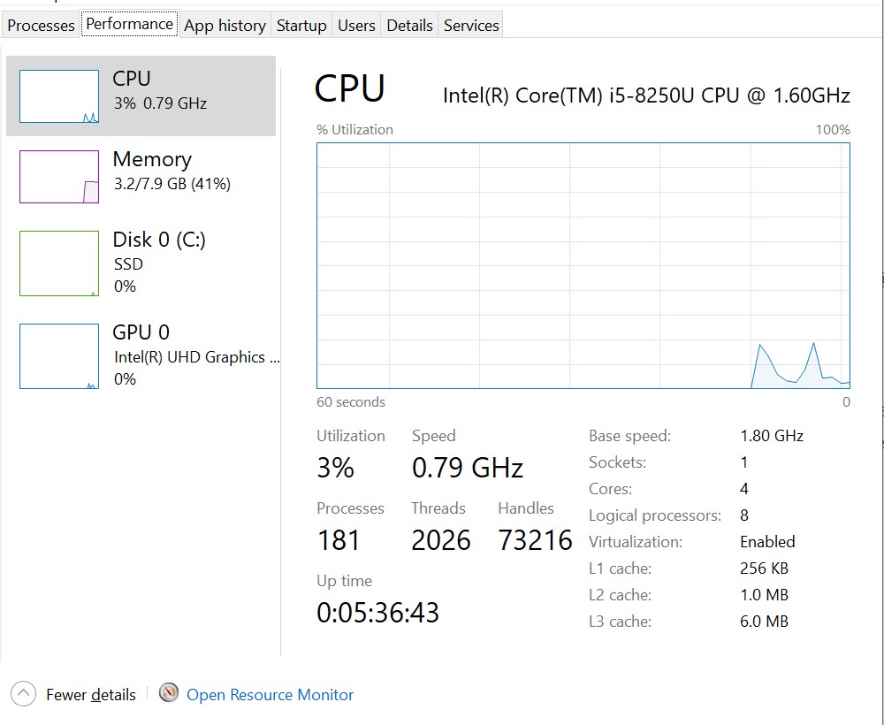Go to the Users tab
Viewport: 884px width, 725px height.
point(356,26)
